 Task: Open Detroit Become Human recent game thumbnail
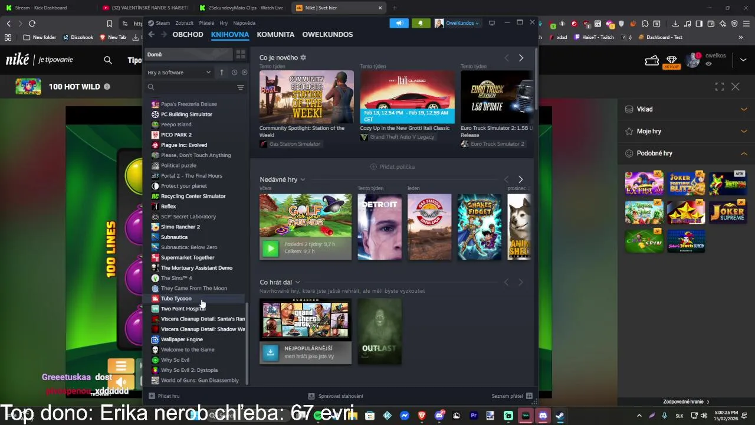click(379, 227)
